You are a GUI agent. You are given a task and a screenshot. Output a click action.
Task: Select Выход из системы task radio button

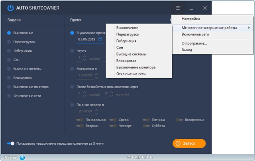[x=9, y=69]
